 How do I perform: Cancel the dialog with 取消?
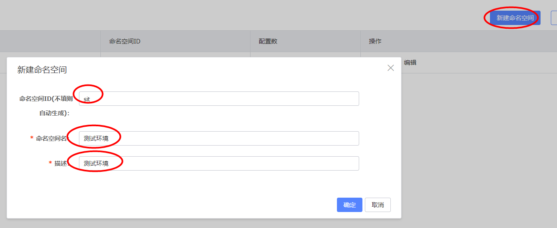[x=378, y=205]
